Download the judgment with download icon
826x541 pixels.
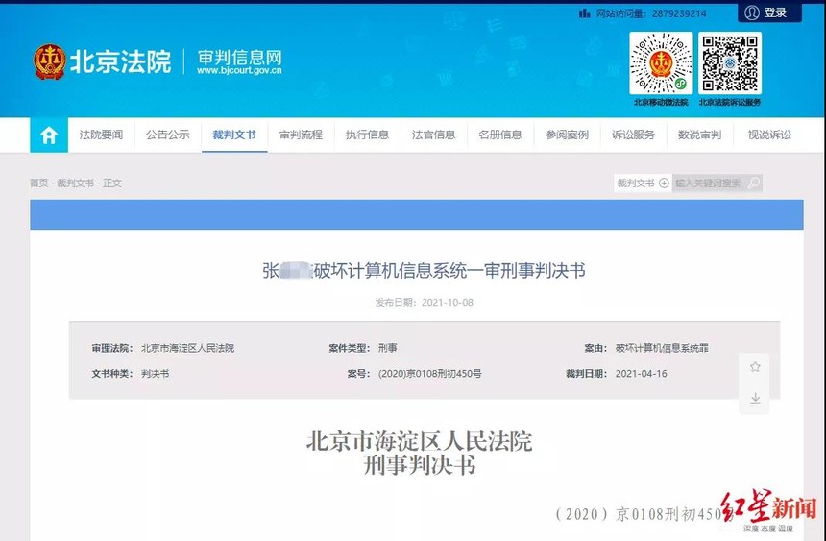[x=755, y=398]
